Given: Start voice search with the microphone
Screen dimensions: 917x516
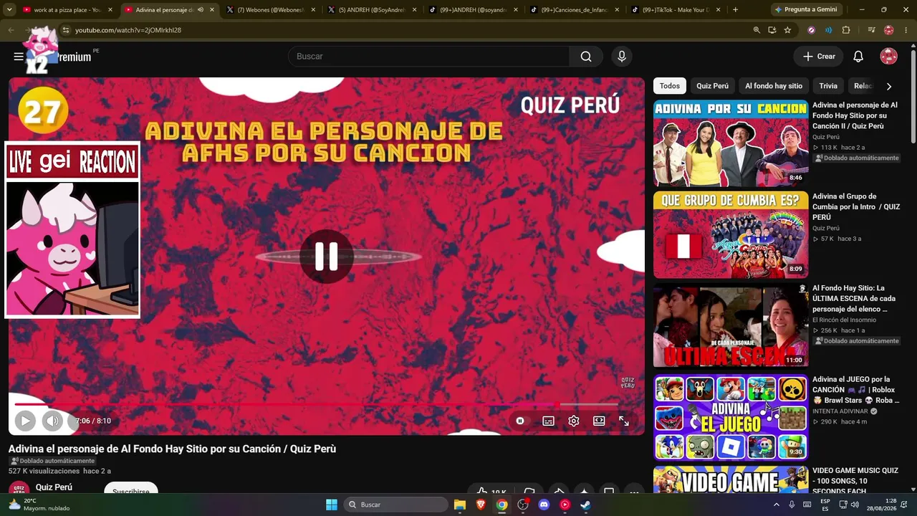Looking at the screenshot, I should [622, 57].
